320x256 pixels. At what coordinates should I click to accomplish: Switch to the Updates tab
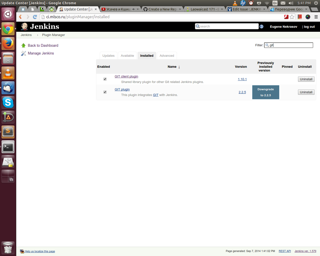tap(108, 56)
